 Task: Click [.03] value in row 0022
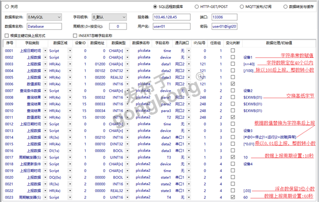point(247,191)
